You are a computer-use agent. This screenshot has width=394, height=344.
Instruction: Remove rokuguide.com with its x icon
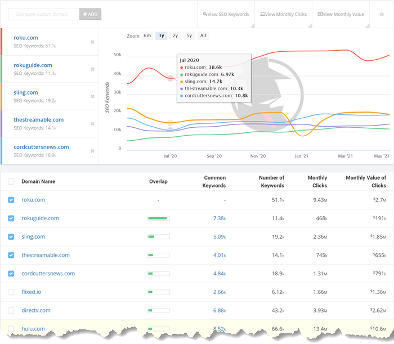click(92, 69)
